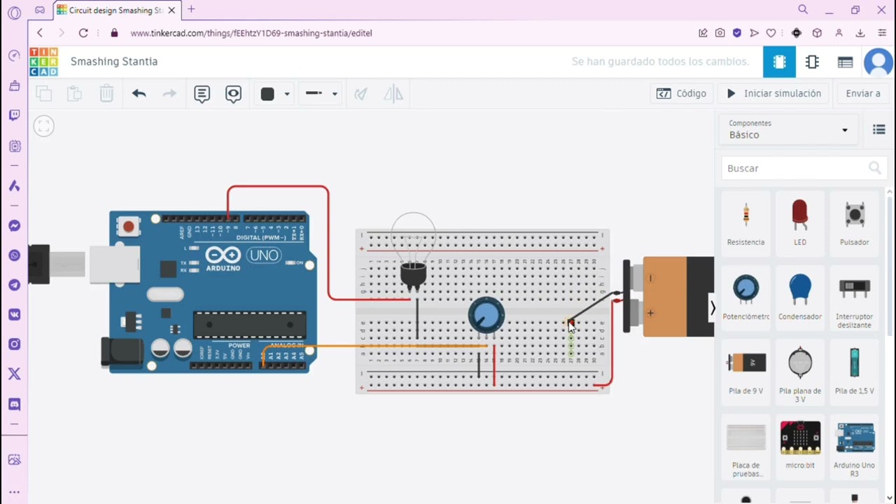Select the Pila de 1,5 V component

(854, 372)
